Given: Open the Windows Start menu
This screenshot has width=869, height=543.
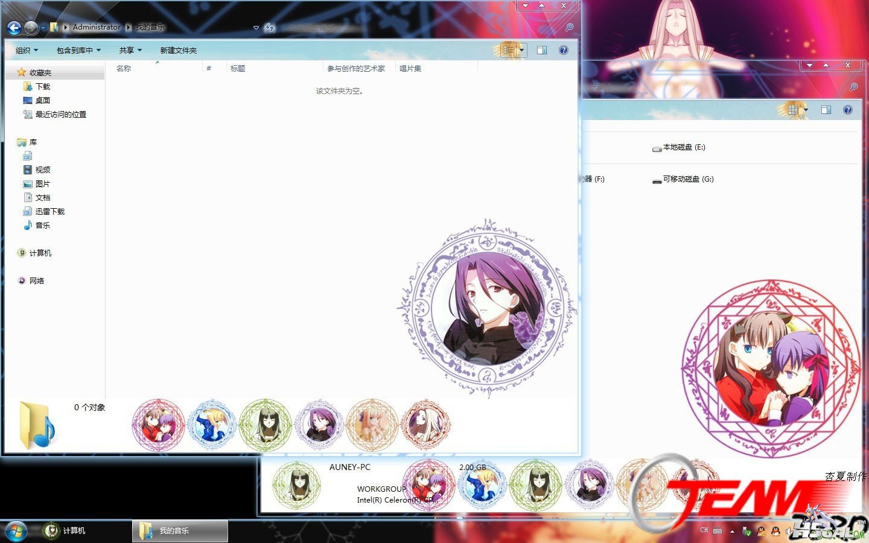Looking at the screenshot, I should coord(16,531).
